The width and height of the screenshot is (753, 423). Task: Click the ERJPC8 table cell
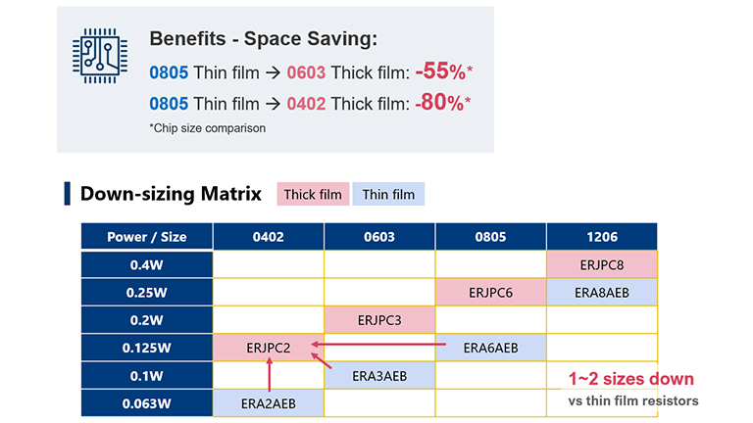[601, 263]
